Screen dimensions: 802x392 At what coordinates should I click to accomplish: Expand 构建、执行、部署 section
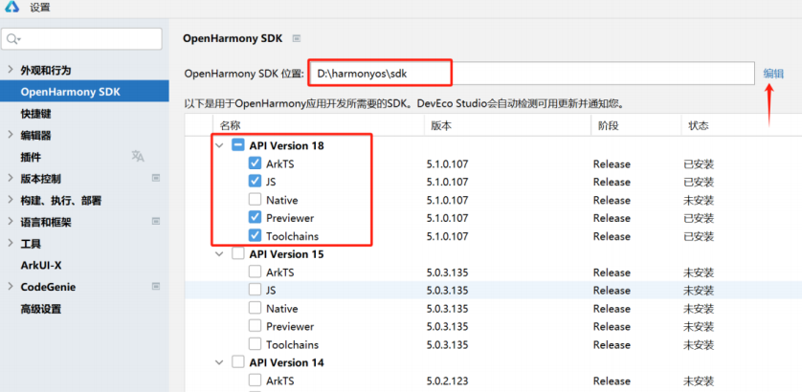[x=11, y=200]
